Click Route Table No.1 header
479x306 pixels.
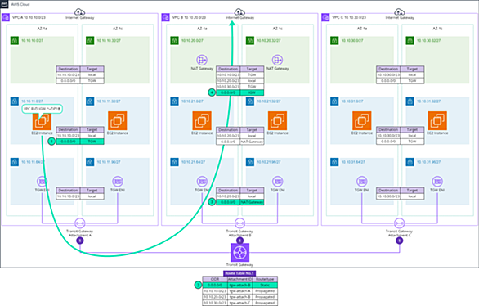tap(239, 273)
